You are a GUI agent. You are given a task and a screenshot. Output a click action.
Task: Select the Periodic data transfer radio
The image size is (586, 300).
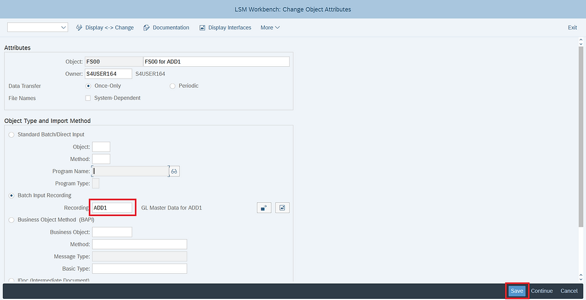(x=172, y=86)
